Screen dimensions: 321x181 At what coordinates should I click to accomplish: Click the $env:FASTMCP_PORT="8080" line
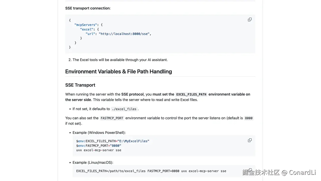click(99, 146)
